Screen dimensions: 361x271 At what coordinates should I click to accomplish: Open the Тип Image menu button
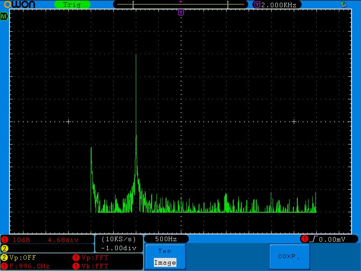point(165,257)
